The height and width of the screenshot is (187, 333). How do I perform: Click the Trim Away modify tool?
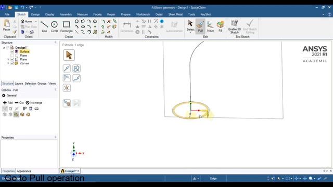click(109, 21)
